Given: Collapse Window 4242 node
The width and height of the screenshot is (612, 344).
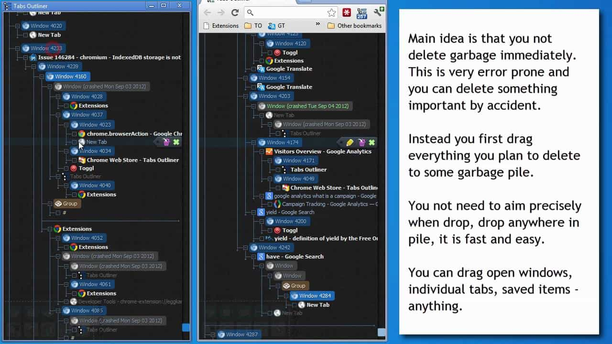Looking at the screenshot, I should [x=245, y=247].
